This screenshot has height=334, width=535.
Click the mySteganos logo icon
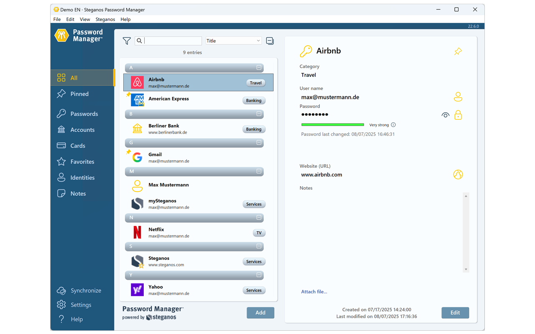[x=137, y=204]
